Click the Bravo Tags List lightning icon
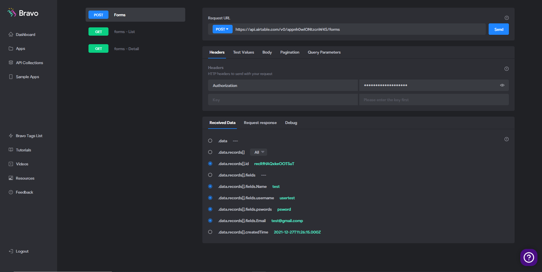 [x=11, y=136]
